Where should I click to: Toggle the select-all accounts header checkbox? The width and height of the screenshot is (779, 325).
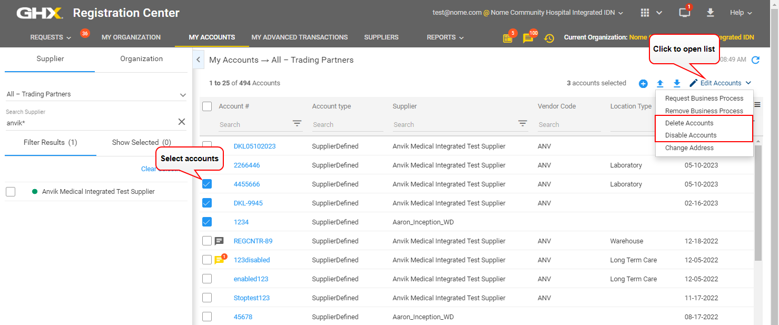[207, 106]
